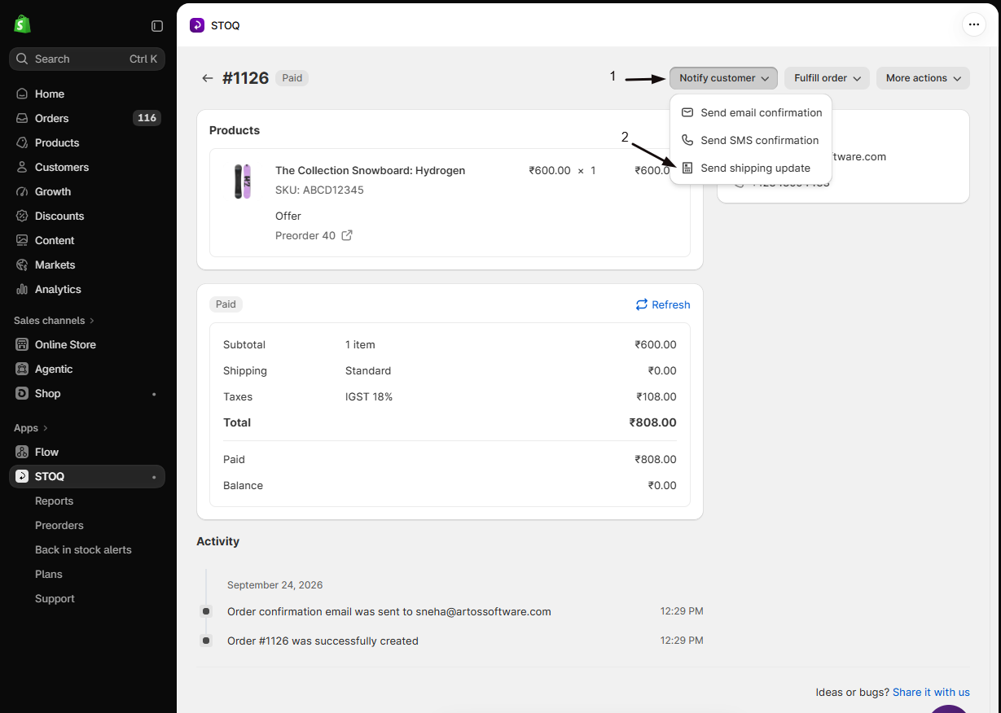Click the IGST 18% tax label
1001x713 pixels.
(x=369, y=396)
